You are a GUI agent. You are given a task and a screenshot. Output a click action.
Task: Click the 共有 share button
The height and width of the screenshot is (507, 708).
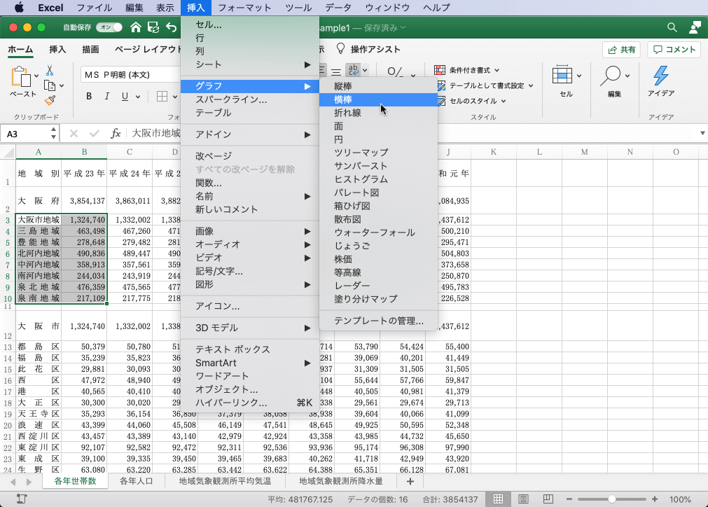pos(621,49)
